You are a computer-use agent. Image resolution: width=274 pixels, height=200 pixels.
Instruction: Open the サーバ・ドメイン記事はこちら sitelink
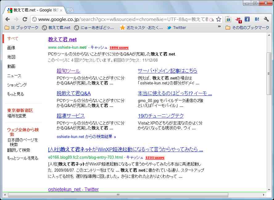click(x=168, y=71)
